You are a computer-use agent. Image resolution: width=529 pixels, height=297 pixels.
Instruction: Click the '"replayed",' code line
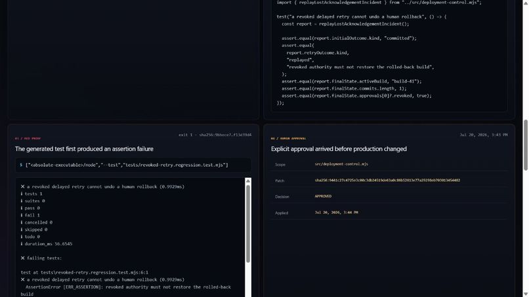300,60
